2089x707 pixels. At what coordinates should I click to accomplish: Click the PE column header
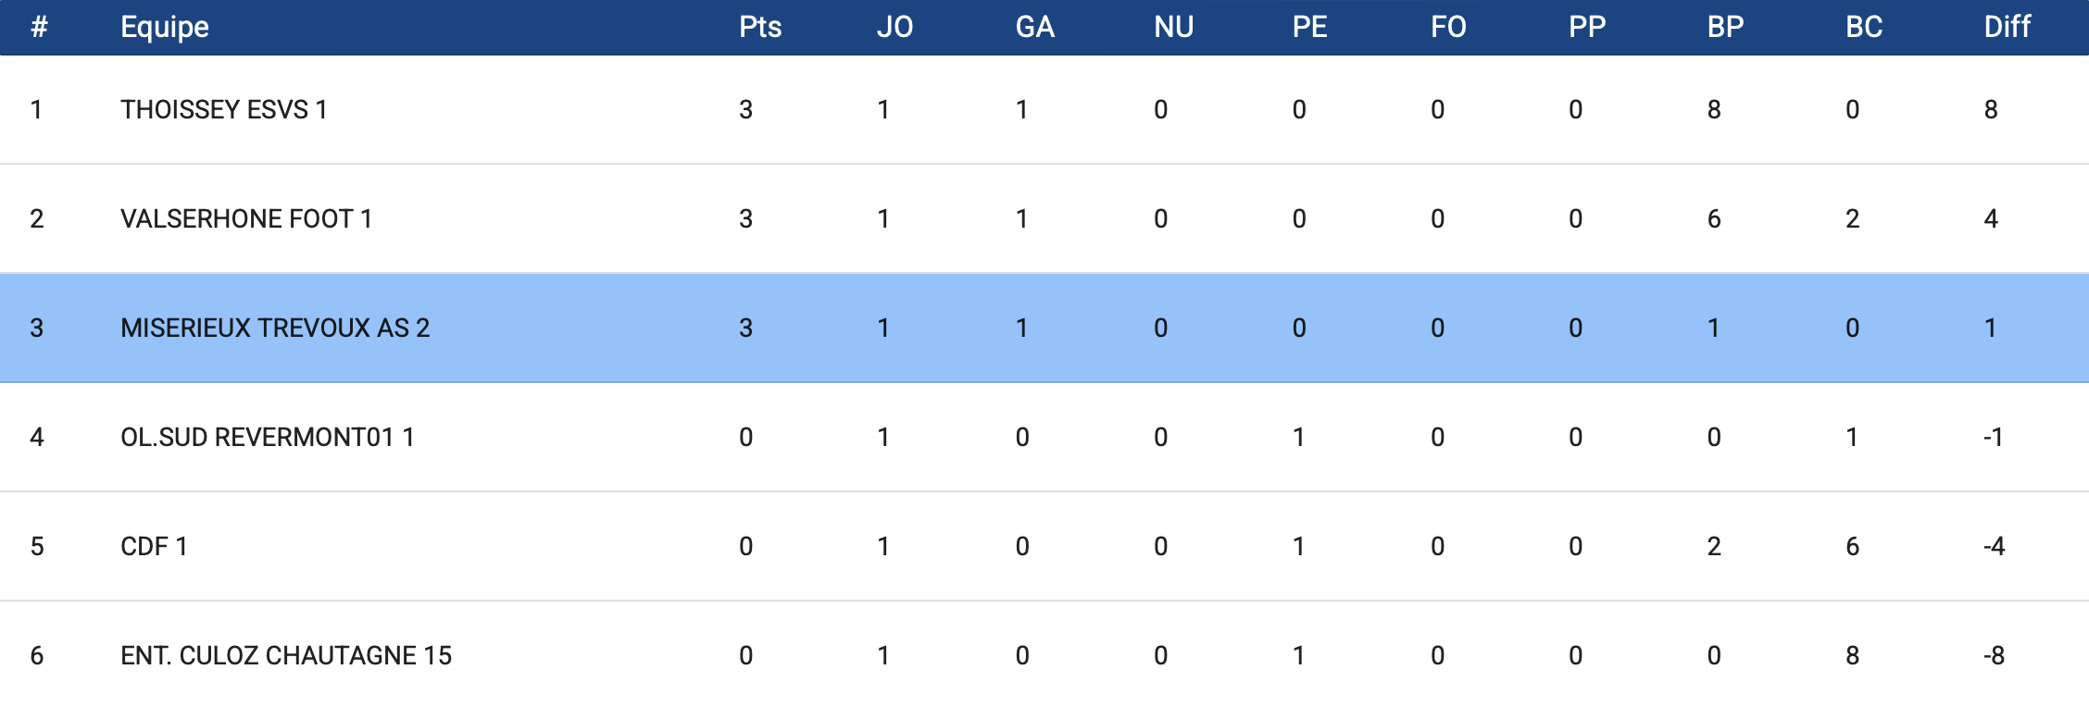(x=1309, y=27)
